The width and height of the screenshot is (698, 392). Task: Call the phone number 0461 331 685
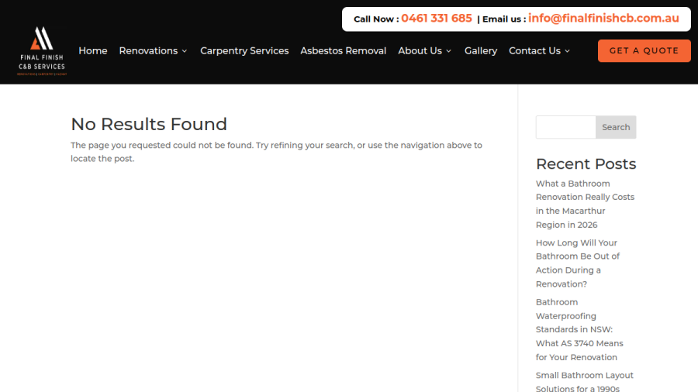point(436,19)
